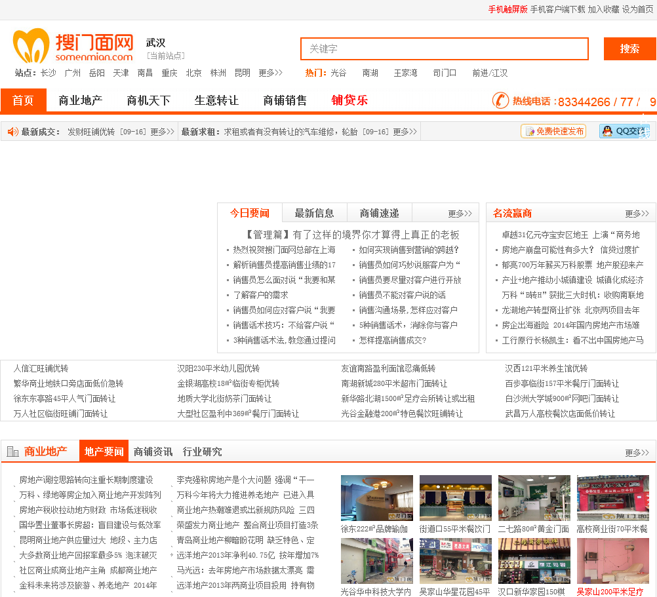Select the 最新信息 tab
The image size is (657, 597).
(x=314, y=213)
